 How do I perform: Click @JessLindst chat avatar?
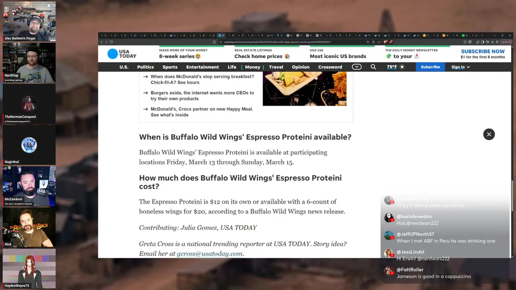pyautogui.click(x=389, y=253)
